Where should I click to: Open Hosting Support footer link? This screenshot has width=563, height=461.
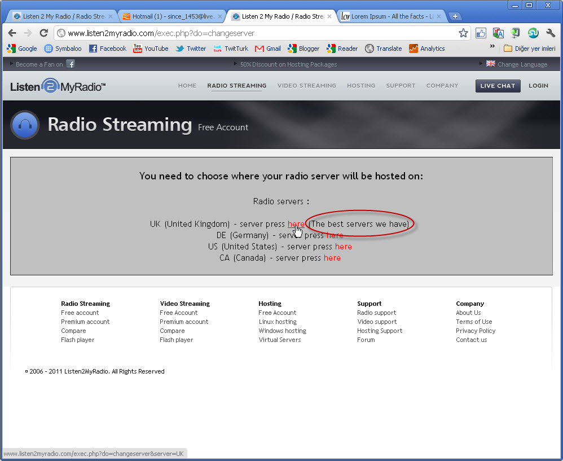pyautogui.click(x=380, y=331)
